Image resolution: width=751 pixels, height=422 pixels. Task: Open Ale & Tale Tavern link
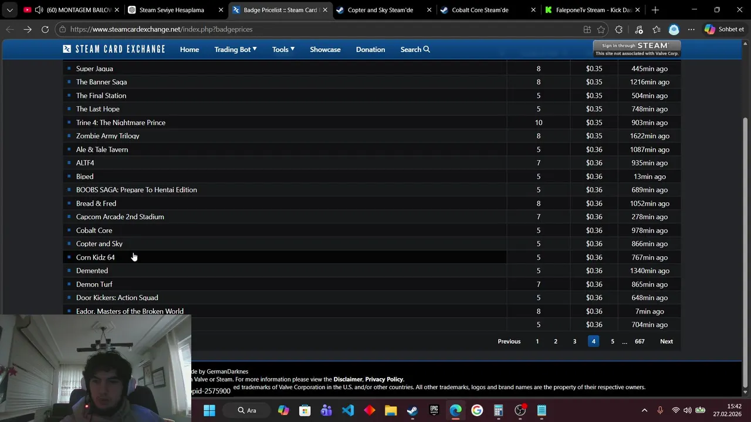coord(102,149)
